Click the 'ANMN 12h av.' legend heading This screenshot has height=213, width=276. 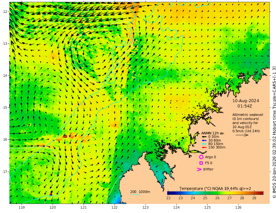213,133
